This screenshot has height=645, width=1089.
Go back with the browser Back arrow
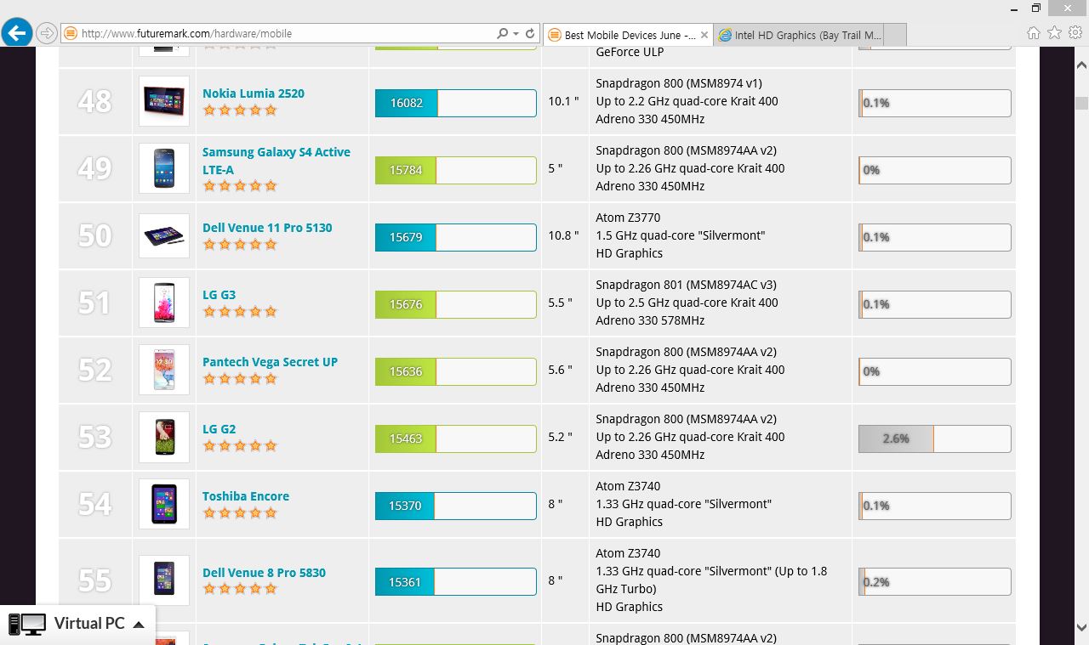[16, 33]
